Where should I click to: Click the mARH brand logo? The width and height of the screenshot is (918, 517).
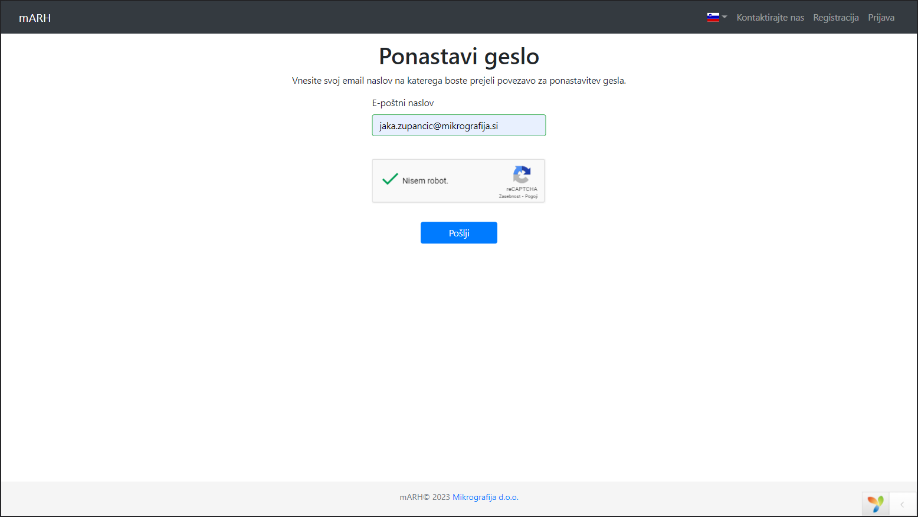click(x=35, y=18)
